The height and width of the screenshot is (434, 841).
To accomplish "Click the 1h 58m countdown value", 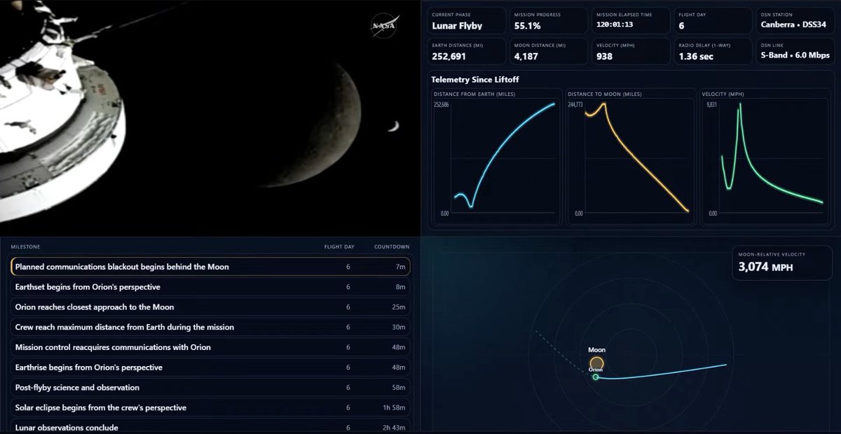I will point(394,407).
